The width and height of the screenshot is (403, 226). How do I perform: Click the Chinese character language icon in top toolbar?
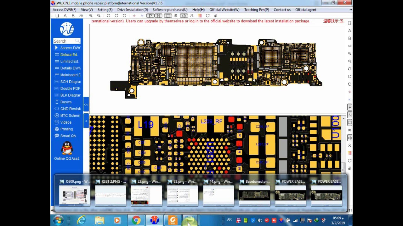pos(176,16)
